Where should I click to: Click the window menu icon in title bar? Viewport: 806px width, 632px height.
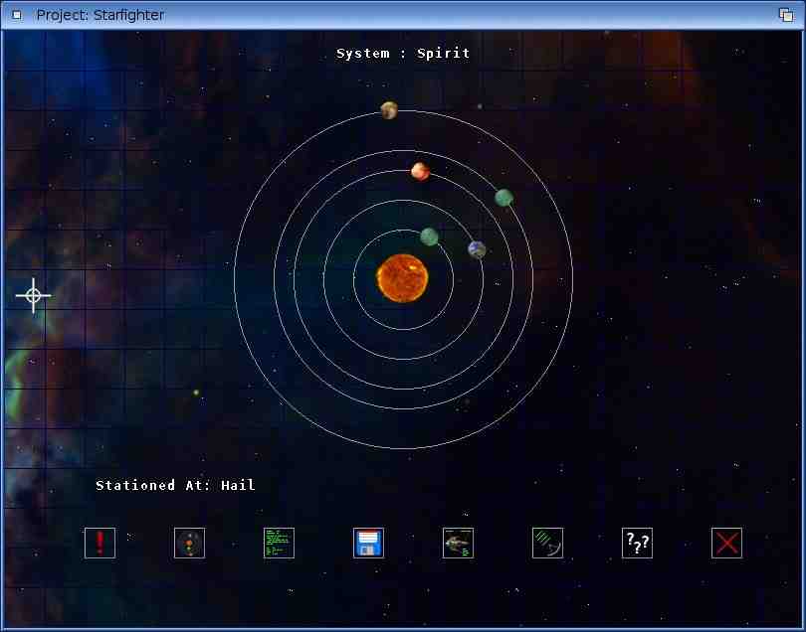(x=17, y=15)
